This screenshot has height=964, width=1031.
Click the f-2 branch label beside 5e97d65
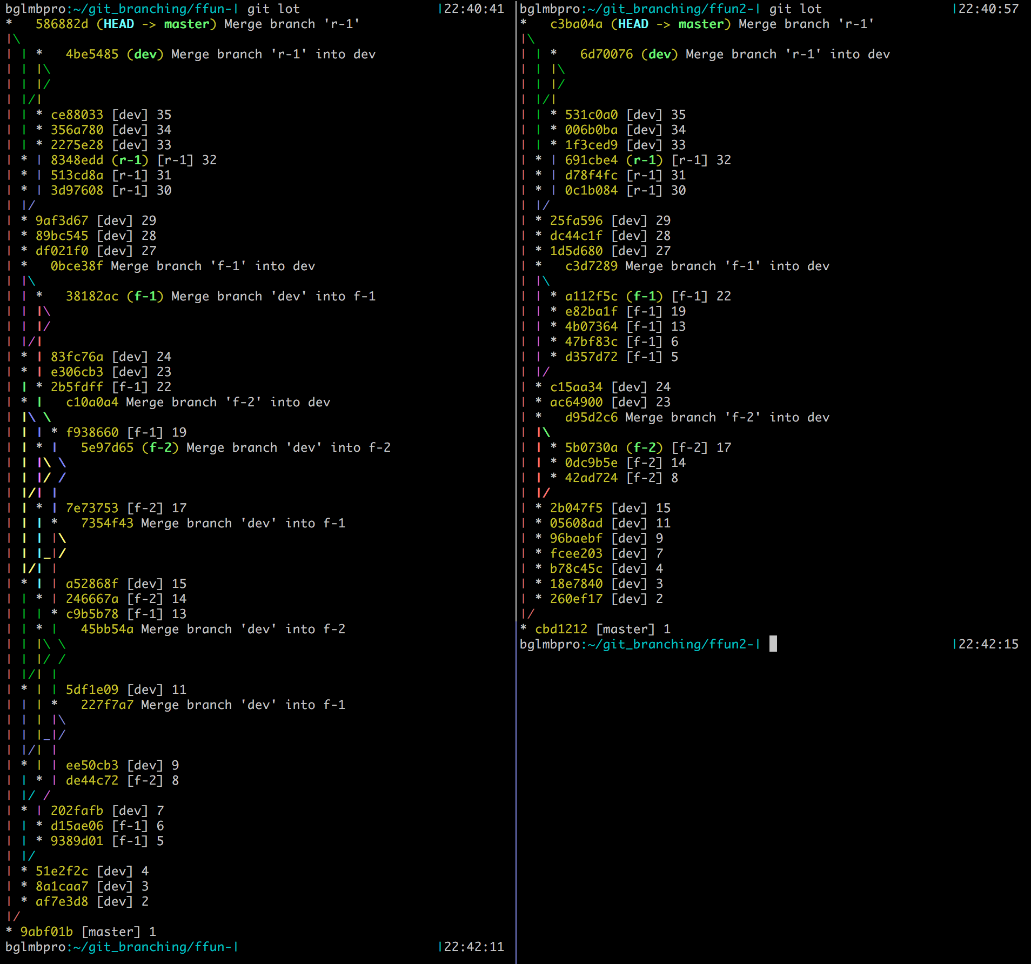[x=160, y=448]
